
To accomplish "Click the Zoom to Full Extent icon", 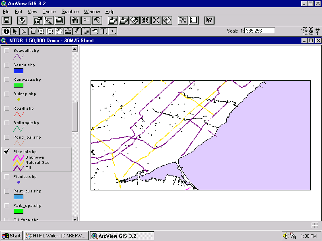I will point(113,20).
